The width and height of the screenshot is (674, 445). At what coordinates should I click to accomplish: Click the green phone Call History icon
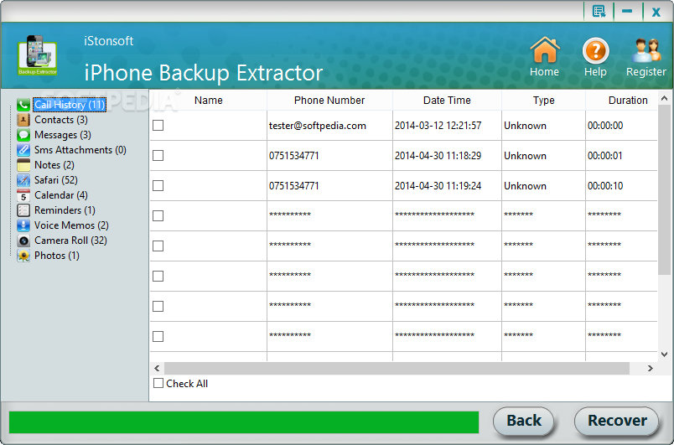point(23,105)
